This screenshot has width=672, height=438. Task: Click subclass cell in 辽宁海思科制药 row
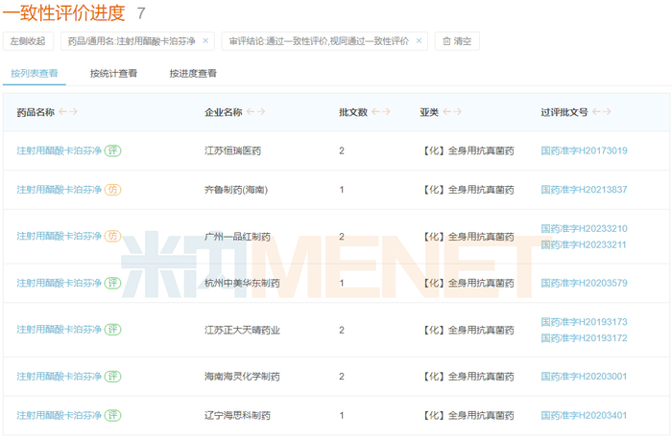[467, 415]
